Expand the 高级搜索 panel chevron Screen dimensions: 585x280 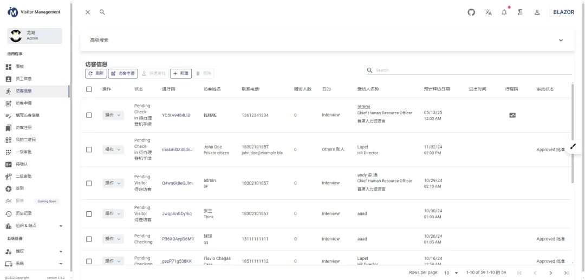(561, 40)
